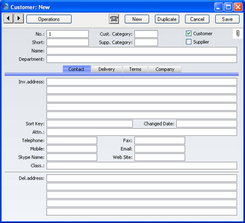The image size is (245, 223).
Task: Focus the Email field
Action: click(x=159, y=149)
